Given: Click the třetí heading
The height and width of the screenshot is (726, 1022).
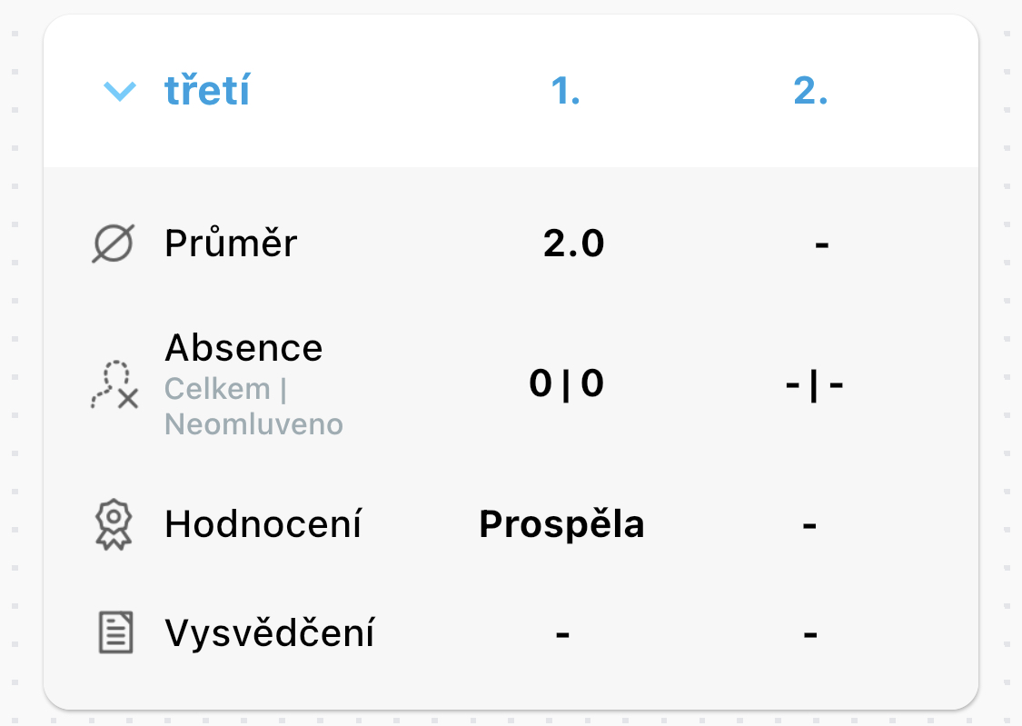Looking at the screenshot, I should point(207,90).
